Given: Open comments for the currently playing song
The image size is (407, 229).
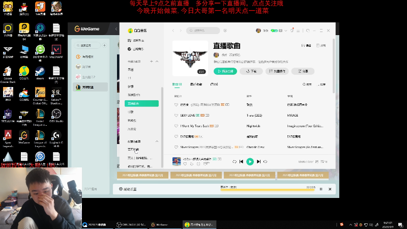Looking at the screenshot, I should pos(206,164).
